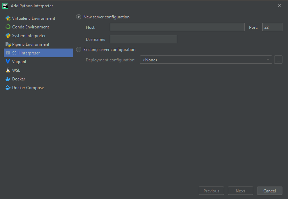Click the Virtualenv Environment python icon
Image resolution: width=288 pixels, height=199 pixels.
[8, 18]
